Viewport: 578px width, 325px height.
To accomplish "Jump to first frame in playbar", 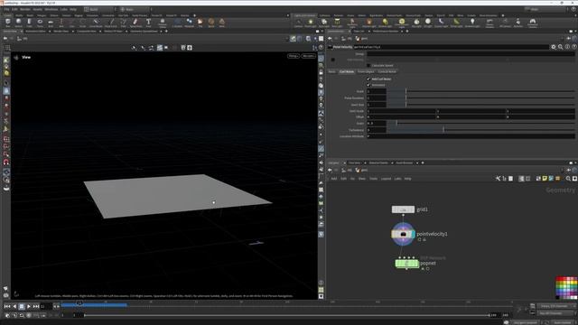I will 7,306.
